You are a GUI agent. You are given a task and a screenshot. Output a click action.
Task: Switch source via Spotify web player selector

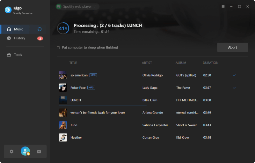[77, 6]
